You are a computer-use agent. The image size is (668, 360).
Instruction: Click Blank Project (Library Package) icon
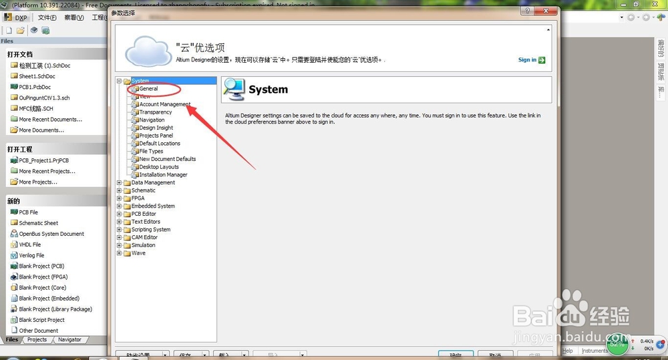coord(14,309)
